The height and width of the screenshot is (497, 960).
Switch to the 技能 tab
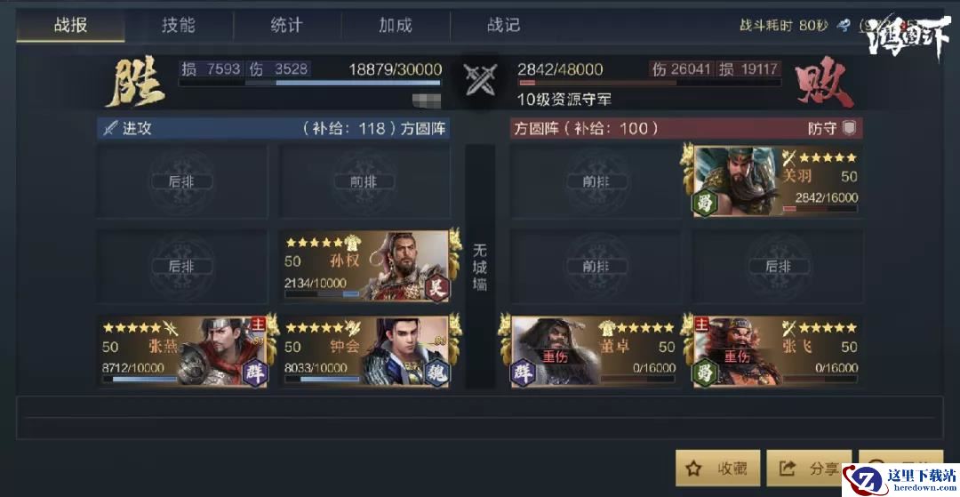179,25
